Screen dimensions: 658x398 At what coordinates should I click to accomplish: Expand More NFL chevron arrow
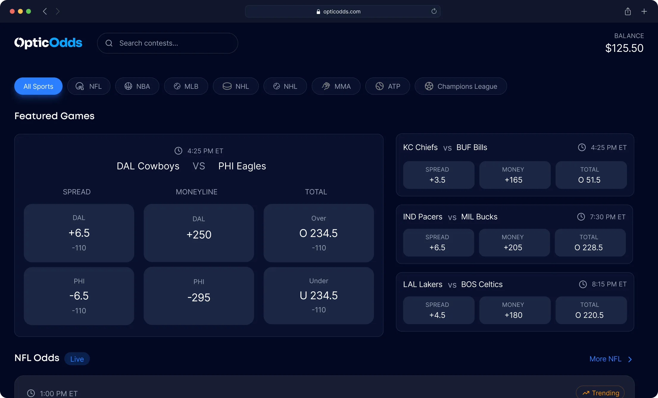[x=630, y=359]
